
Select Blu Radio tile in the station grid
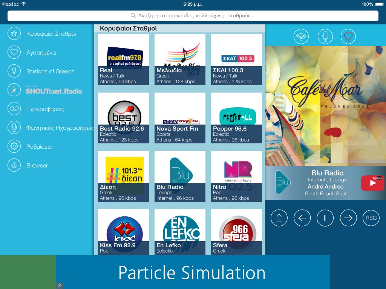tap(180, 176)
